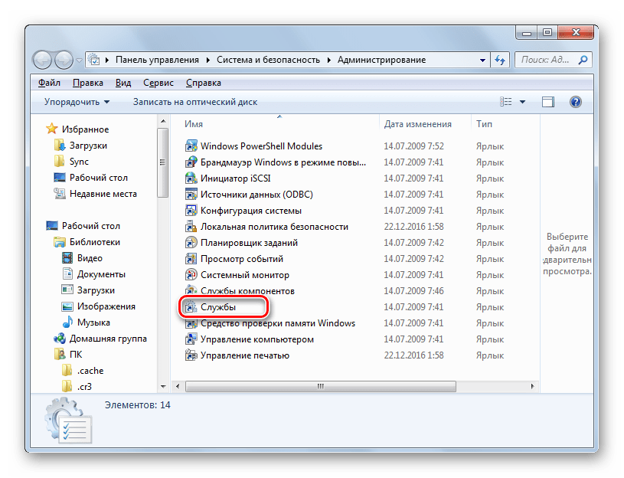The image size is (624, 478).
Task: Click the Планировщик заданий icon
Action: coord(191,243)
